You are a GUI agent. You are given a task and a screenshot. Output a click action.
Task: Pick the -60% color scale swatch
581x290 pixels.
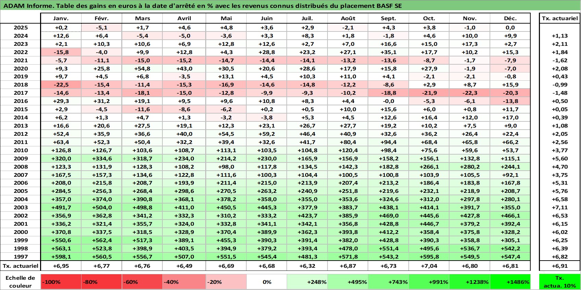click(x=143, y=282)
